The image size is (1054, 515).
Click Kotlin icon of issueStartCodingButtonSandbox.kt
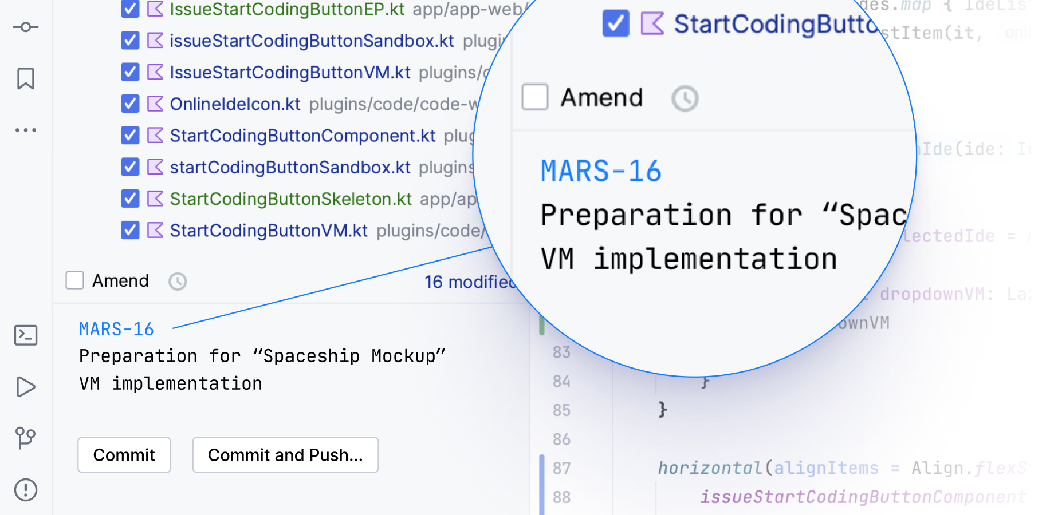point(155,41)
